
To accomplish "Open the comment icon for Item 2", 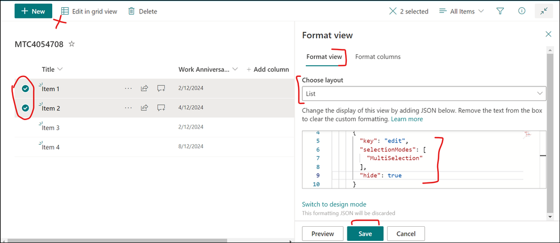I will (162, 108).
